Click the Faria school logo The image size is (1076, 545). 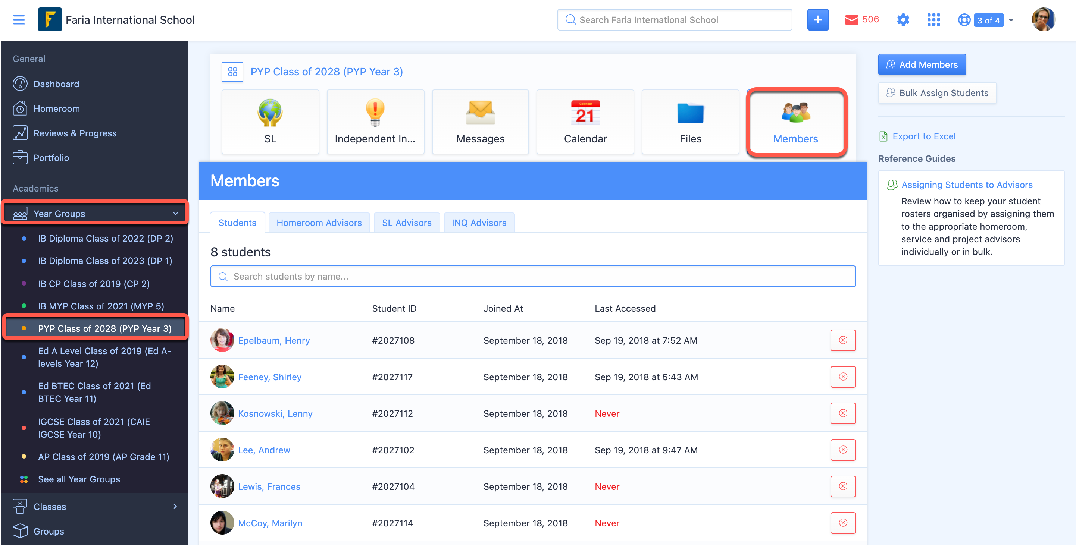pyautogui.click(x=50, y=20)
